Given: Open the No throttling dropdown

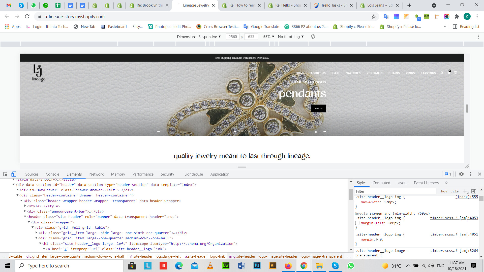Looking at the screenshot, I should click(291, 37).
